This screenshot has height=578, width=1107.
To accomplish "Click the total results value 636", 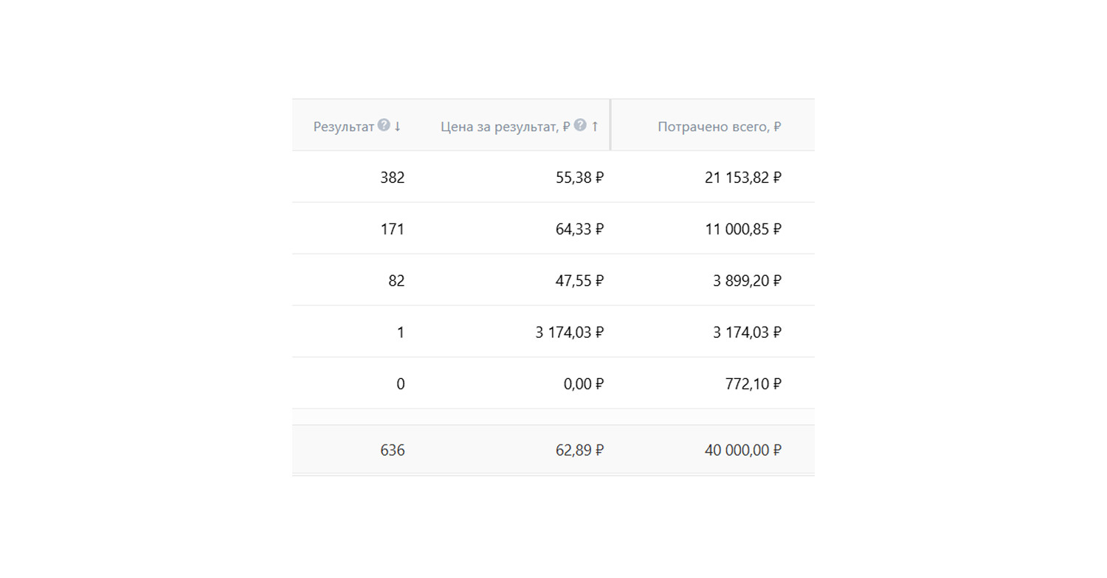I will tap(392, 450).
